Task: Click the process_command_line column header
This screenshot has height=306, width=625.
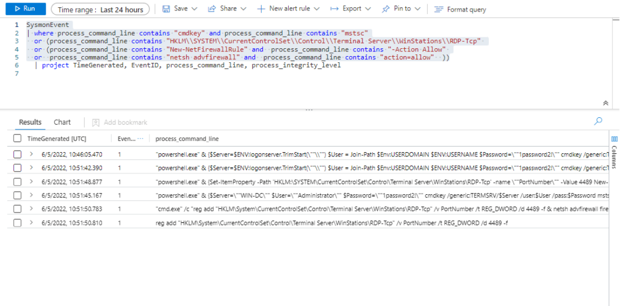Action: point(187,139)
